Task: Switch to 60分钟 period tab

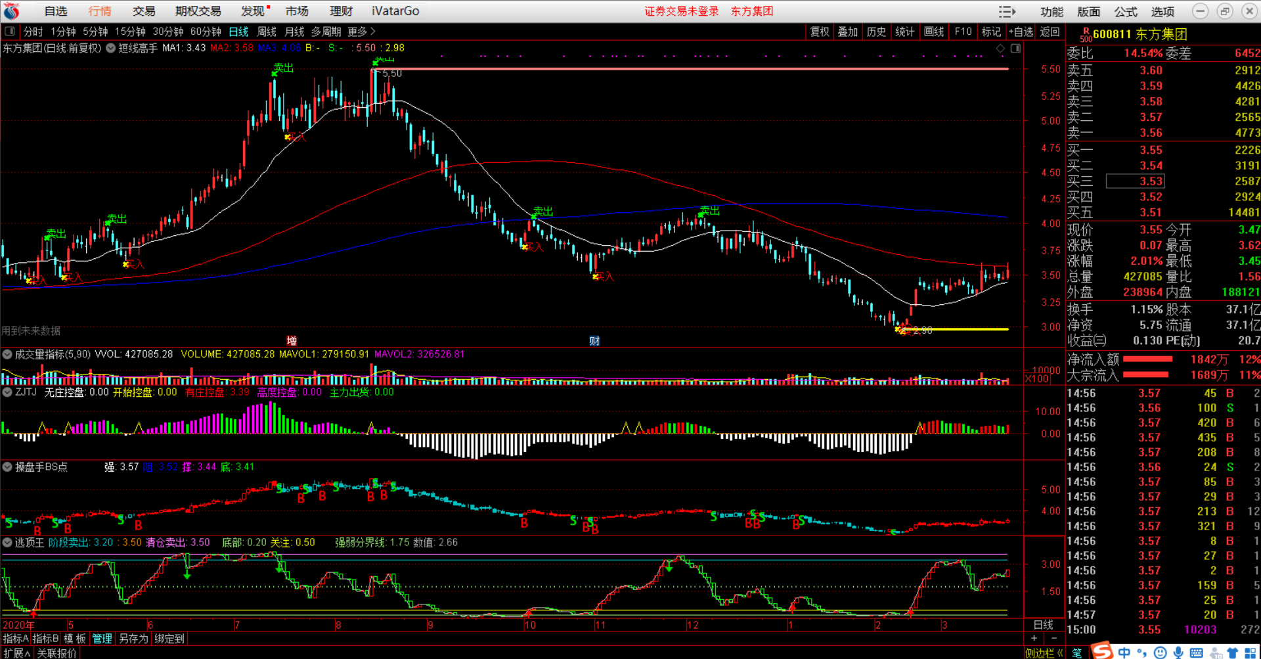Action: coord(206,32)
